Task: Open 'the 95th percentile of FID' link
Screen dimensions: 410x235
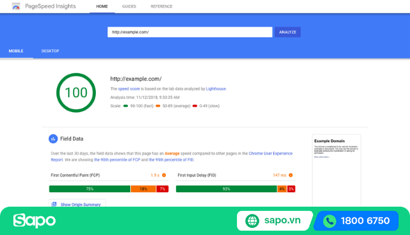Action: pyautogui.click(x=171, y=160)
